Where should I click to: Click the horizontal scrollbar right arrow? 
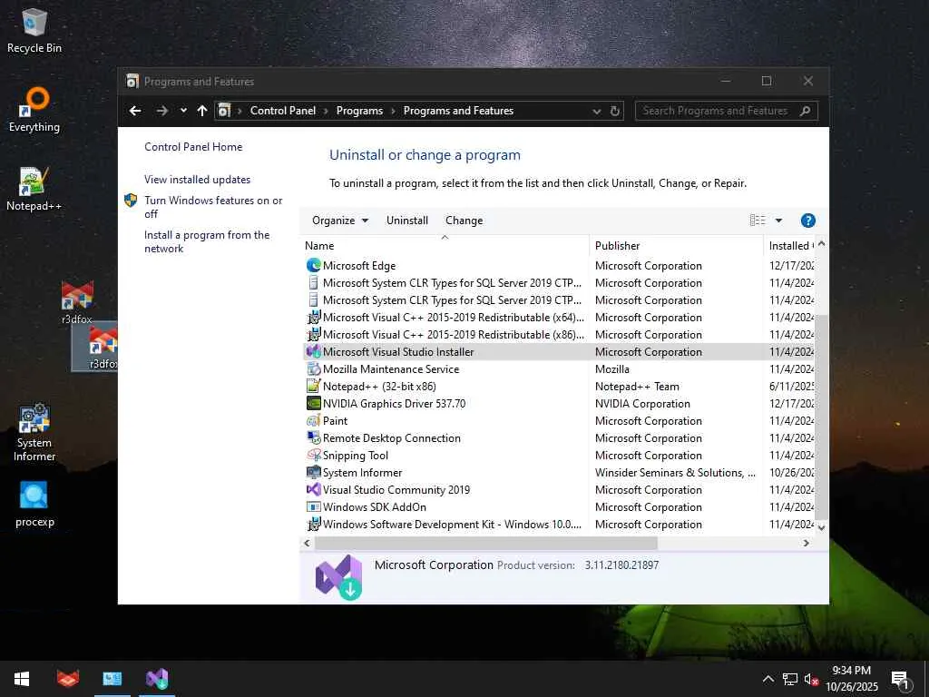(806, 543)
